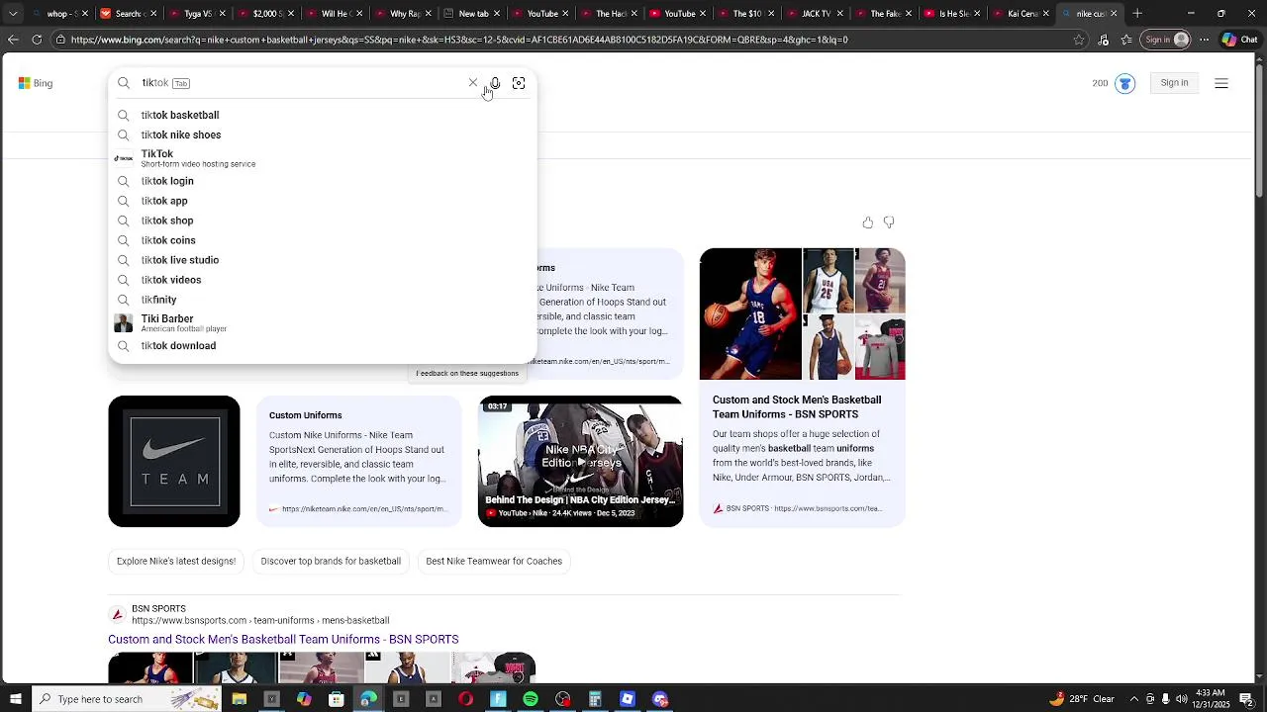Click 'Feedback on these suggestions' link
The width and height of the screenshot is (1267, 712).
point(467,373)
